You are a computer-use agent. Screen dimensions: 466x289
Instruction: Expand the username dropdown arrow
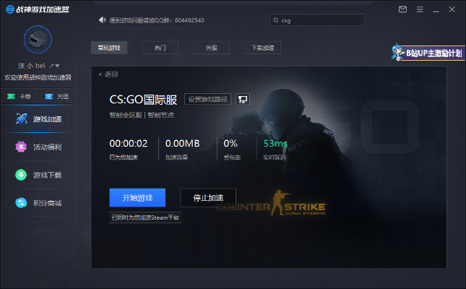[x=56, y=66]
